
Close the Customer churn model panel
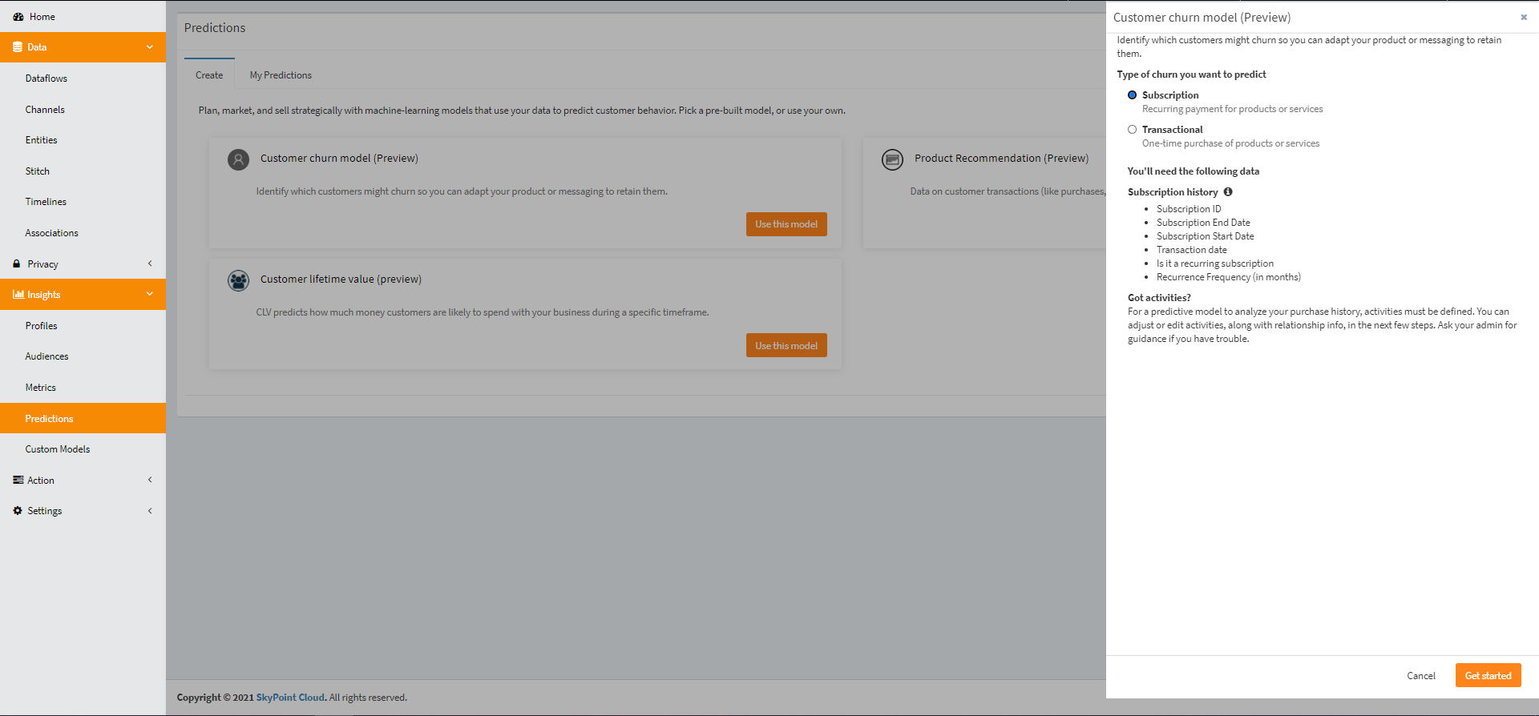coord(1524,17)
